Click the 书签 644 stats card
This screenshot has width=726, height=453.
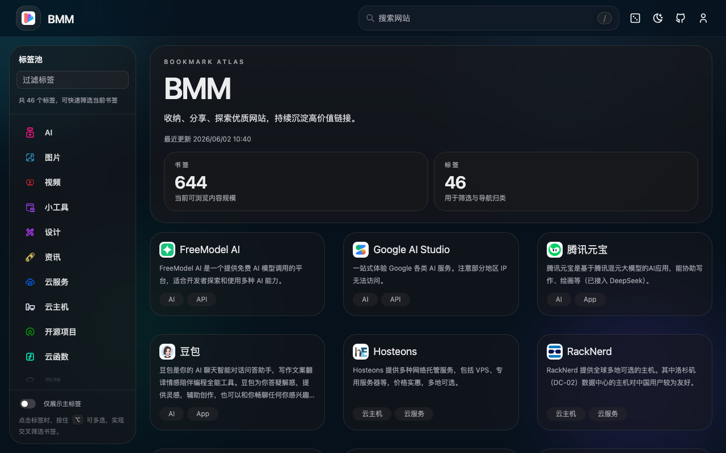pos(296,181)
